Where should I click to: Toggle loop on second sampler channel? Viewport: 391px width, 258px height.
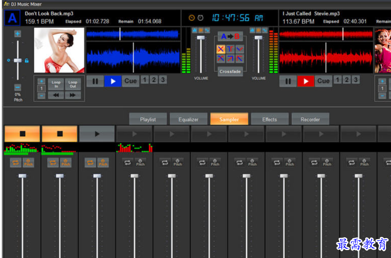[x=53, y=163]
